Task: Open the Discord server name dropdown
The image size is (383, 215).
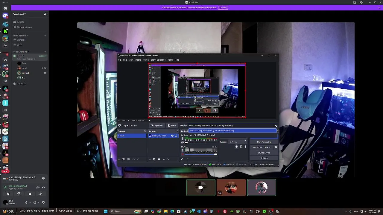Action: (x=19, y=14)
